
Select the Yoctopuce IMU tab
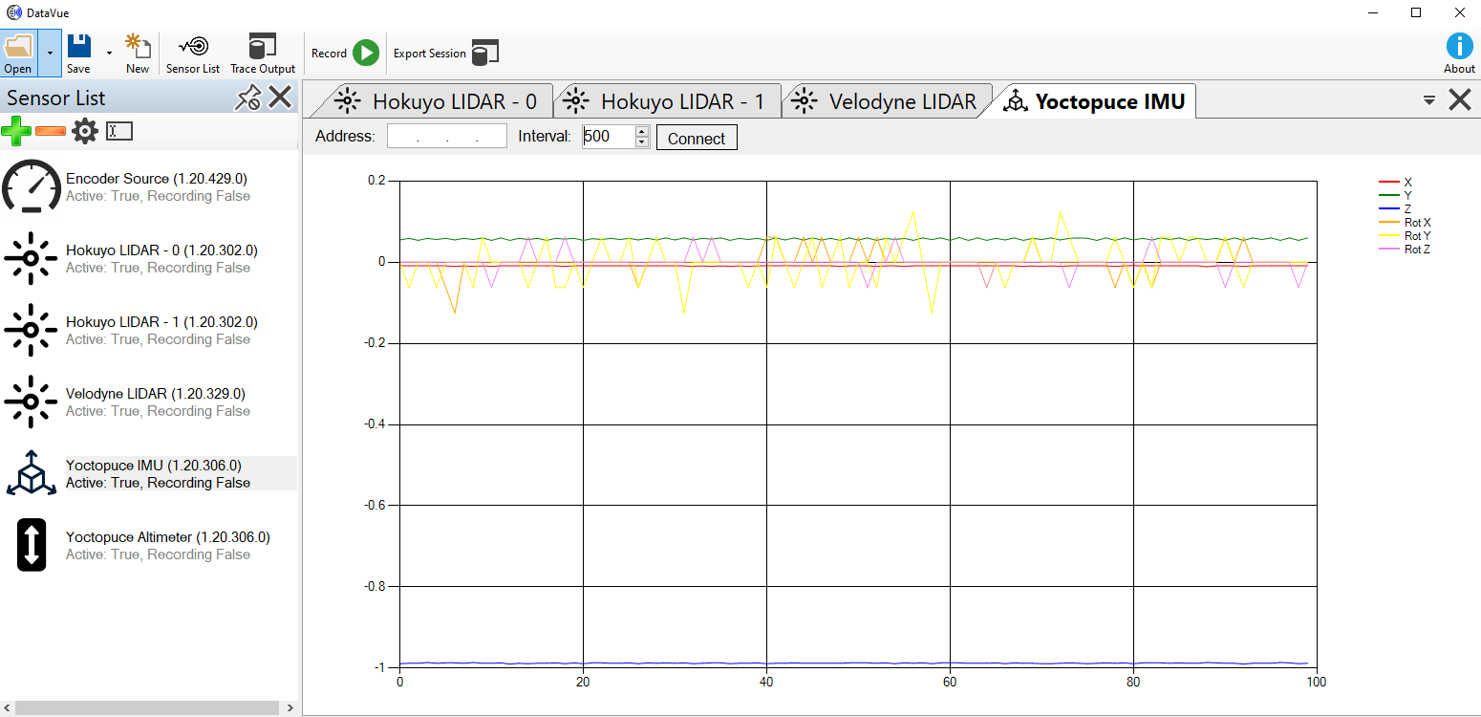point(1094,101)
